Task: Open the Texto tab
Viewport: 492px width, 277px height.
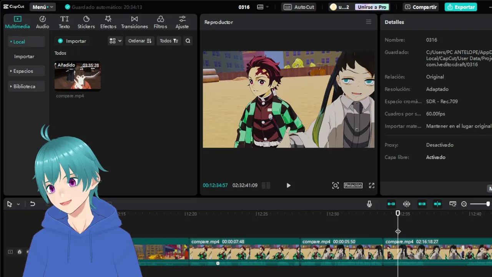Action: coord(64,22)
